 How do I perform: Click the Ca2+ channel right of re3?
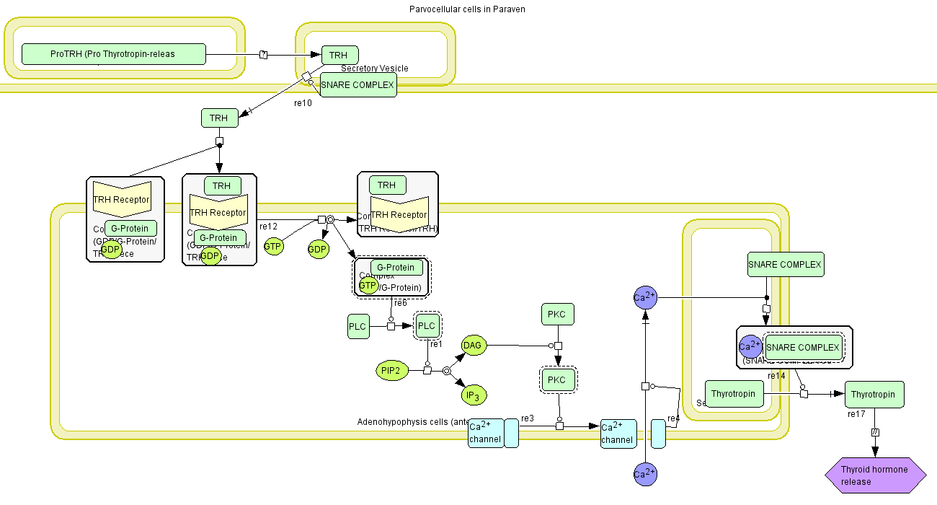(x=618, y=434)
